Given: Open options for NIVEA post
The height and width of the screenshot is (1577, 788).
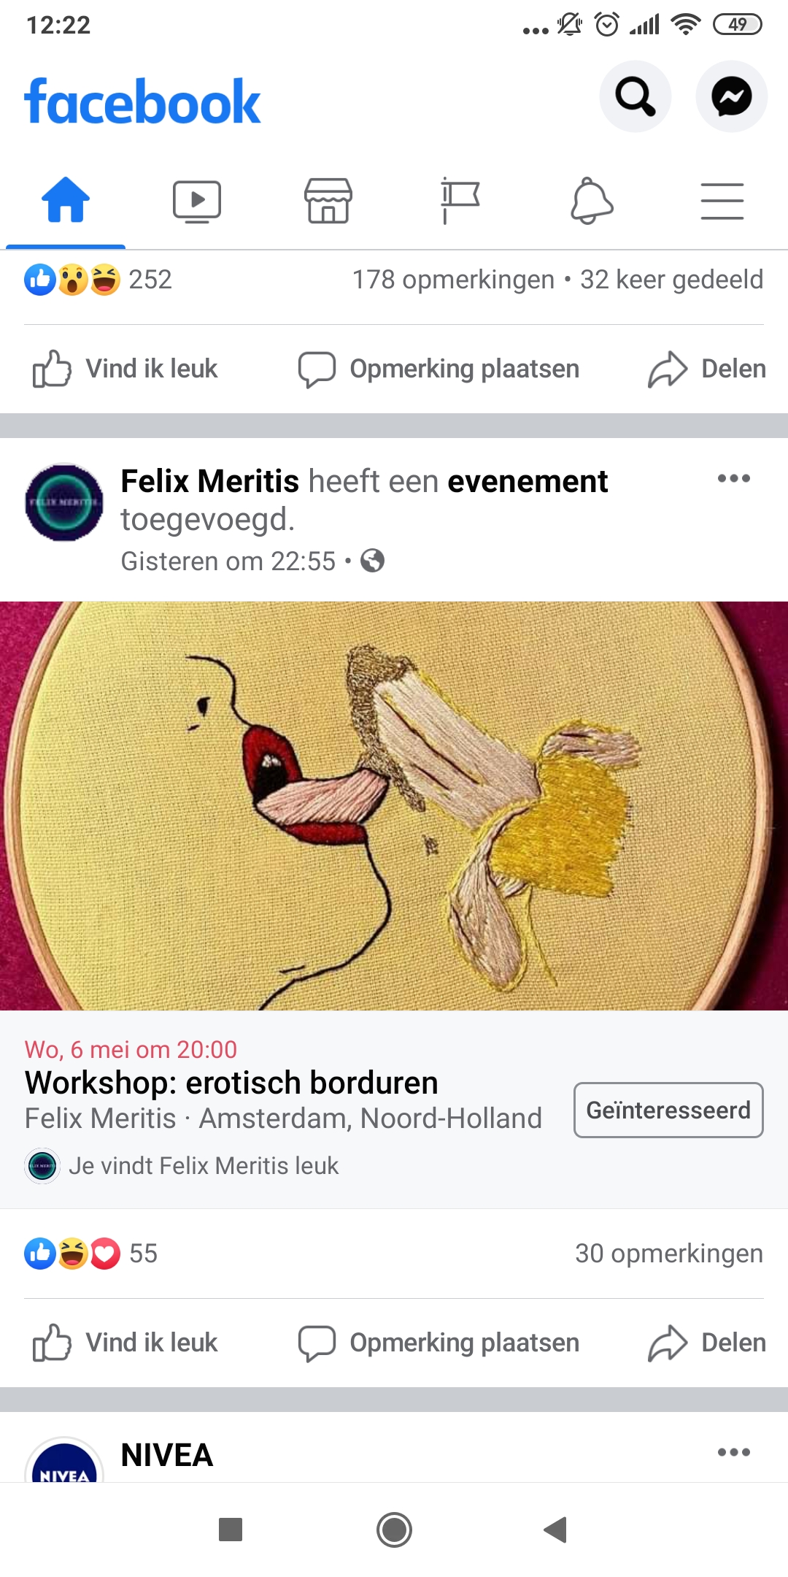Looking at the screenshot, I should point(733,1451).
